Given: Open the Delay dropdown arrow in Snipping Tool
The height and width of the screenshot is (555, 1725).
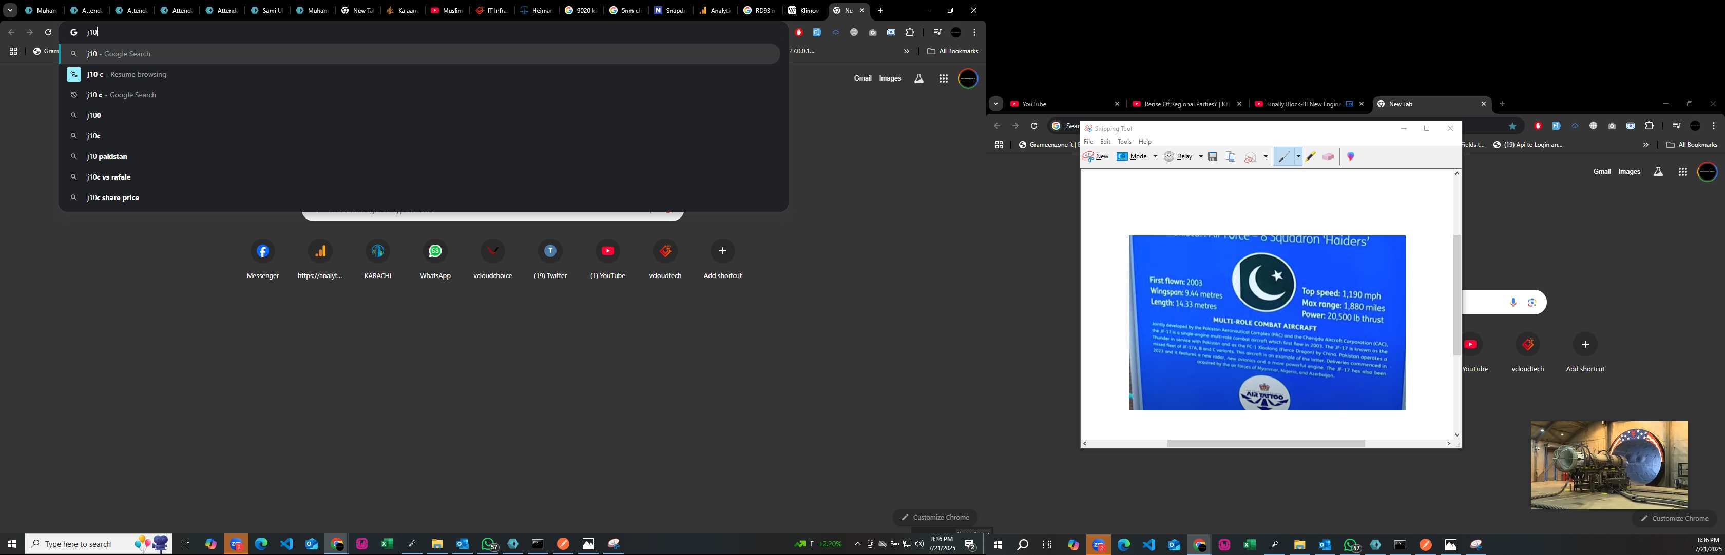Looking at the screenshot, I should tap(1201, 156).
